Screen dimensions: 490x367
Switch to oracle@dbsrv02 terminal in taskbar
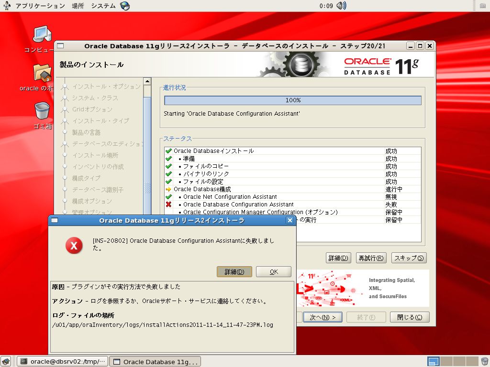[x=63, y=361]
